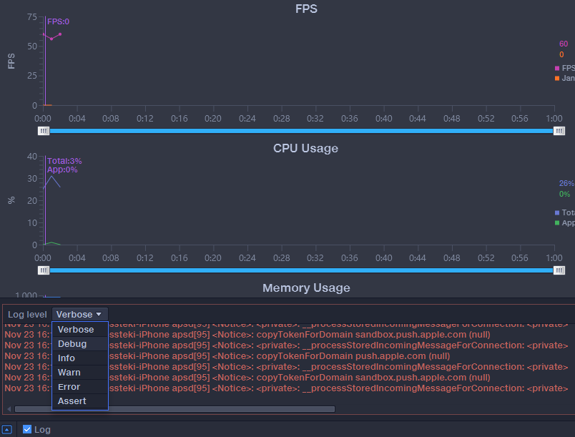Click CPU Usage right range slider handle
The width and height of the screenshot is (575, 437).
tap(559, 270)
